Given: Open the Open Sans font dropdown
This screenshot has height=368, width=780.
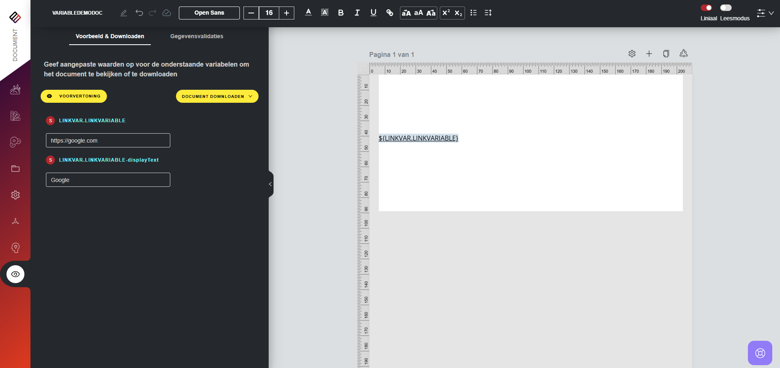Looking at the screenshot, I should [x=209, y=13].
